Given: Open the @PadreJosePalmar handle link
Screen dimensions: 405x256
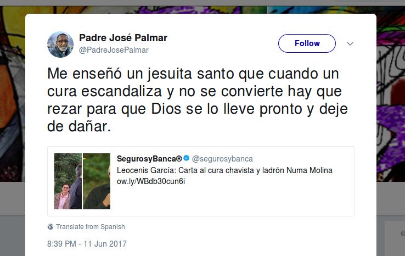Looking at the screenshot, I should pyautogui.click(x=114, y=50).
